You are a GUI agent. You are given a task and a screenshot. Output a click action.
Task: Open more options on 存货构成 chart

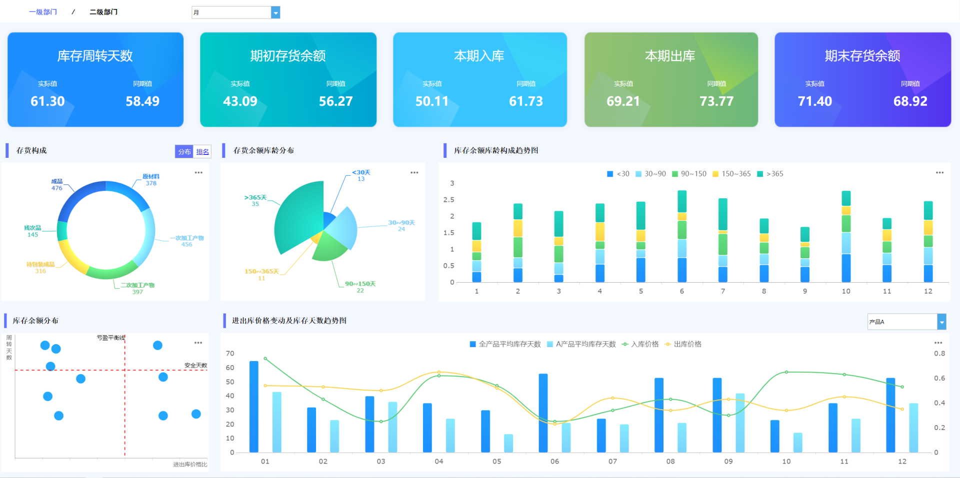click(198, 172)
